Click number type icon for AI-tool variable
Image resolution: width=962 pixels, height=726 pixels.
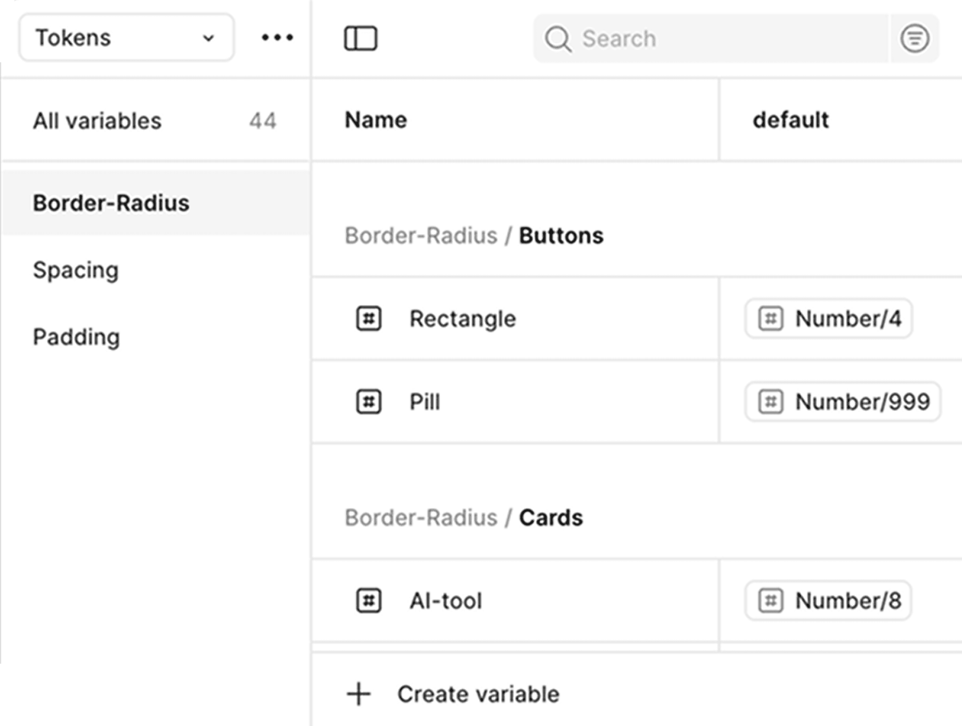[x=369, y=600]
